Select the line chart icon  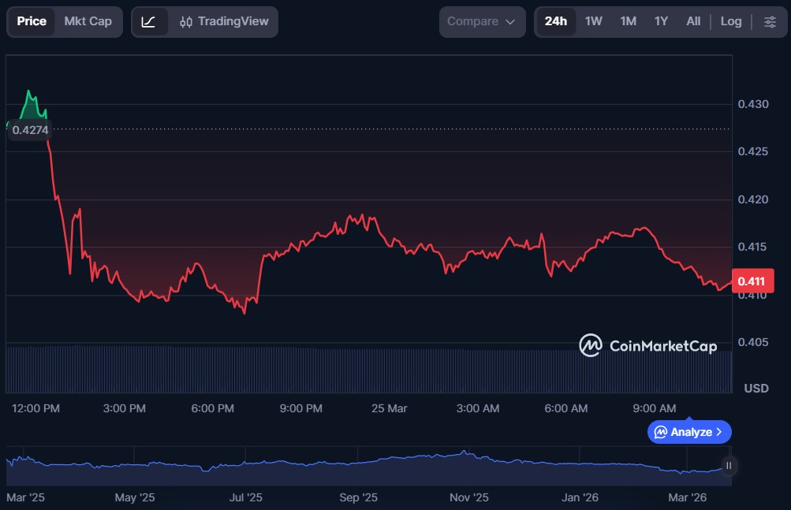[148, 21]
